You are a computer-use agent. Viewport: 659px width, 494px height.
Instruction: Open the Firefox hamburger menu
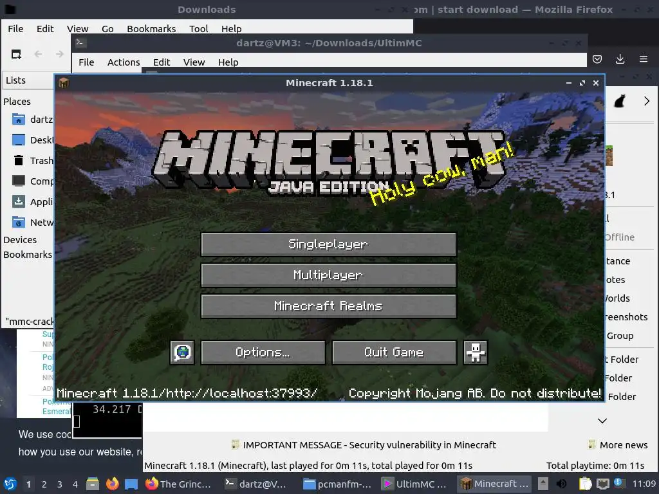[x=644, y=59]
